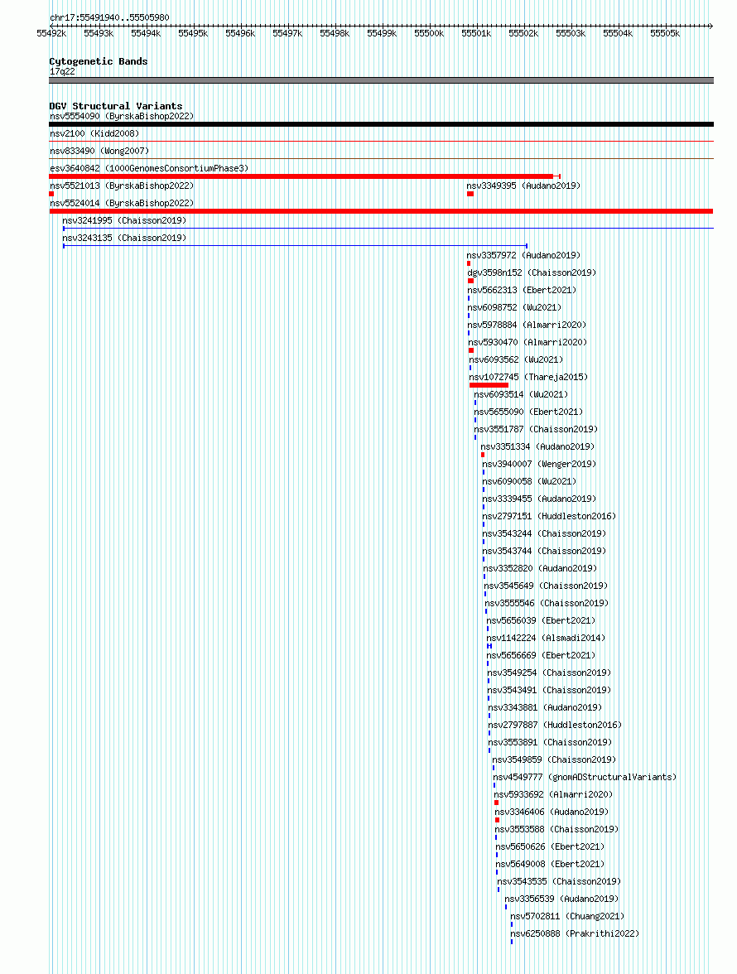
Task: Click nsv6093562 (Wu2021) label
Action: pos(516,359)
